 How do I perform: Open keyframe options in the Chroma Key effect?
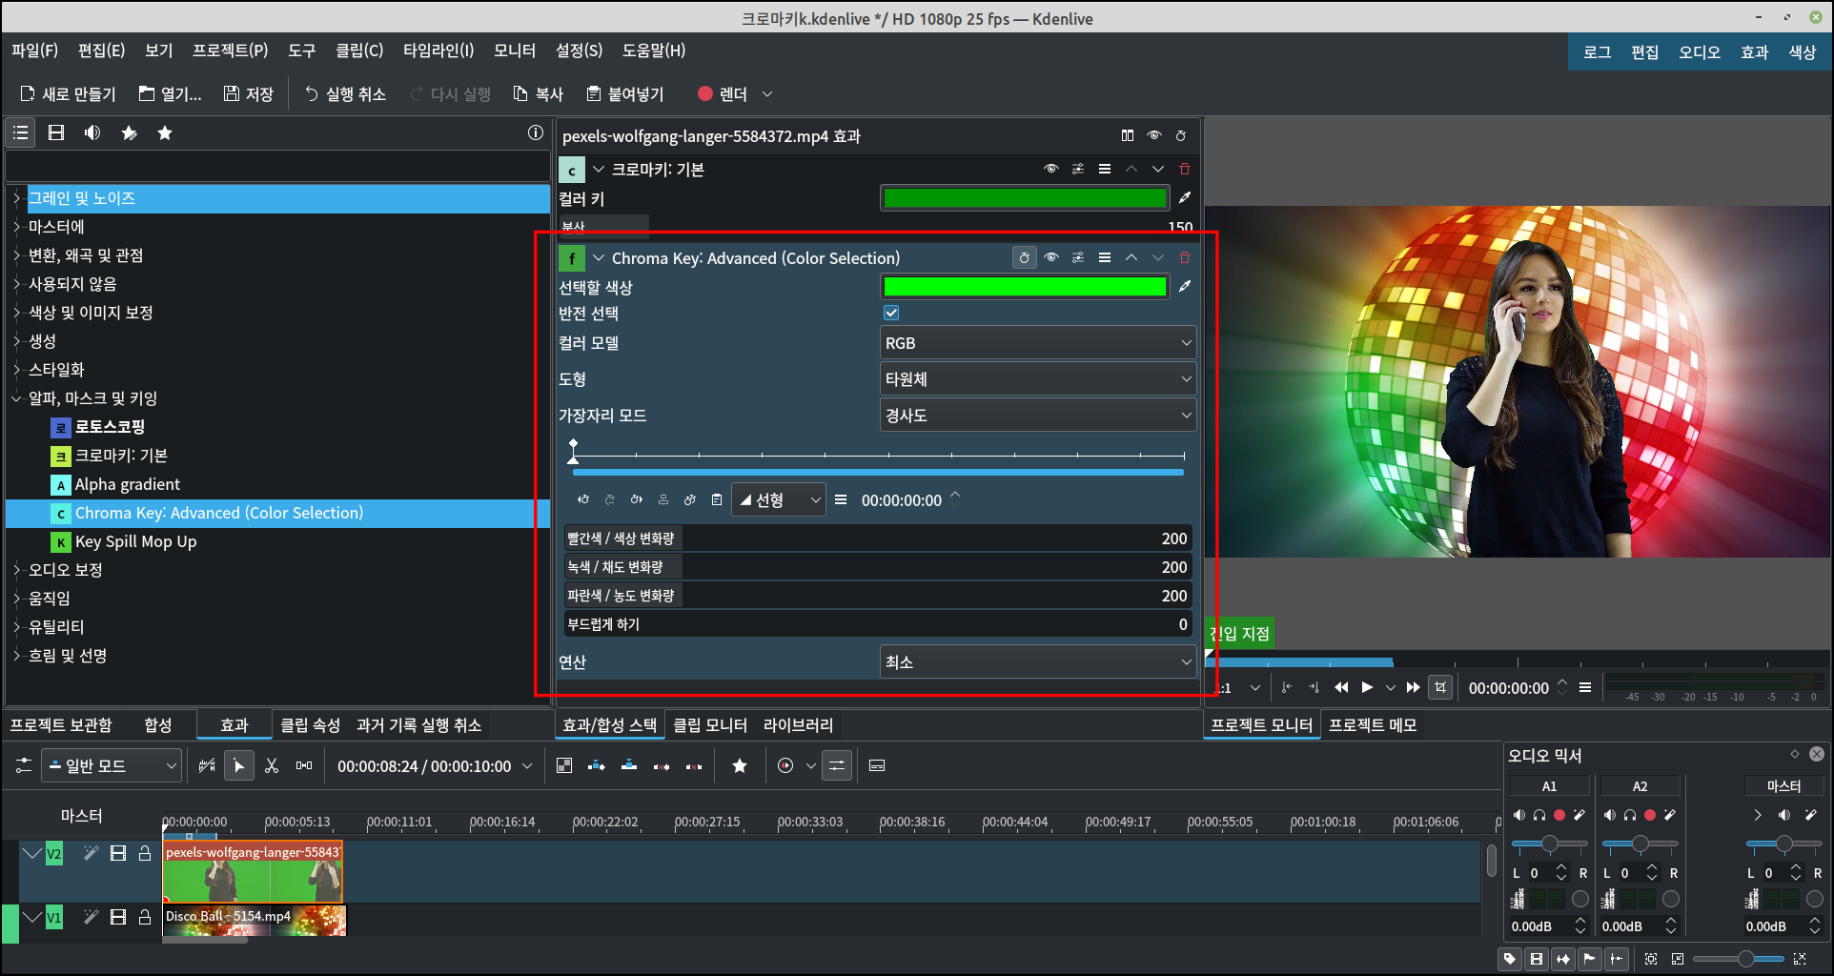click(840, 499)
